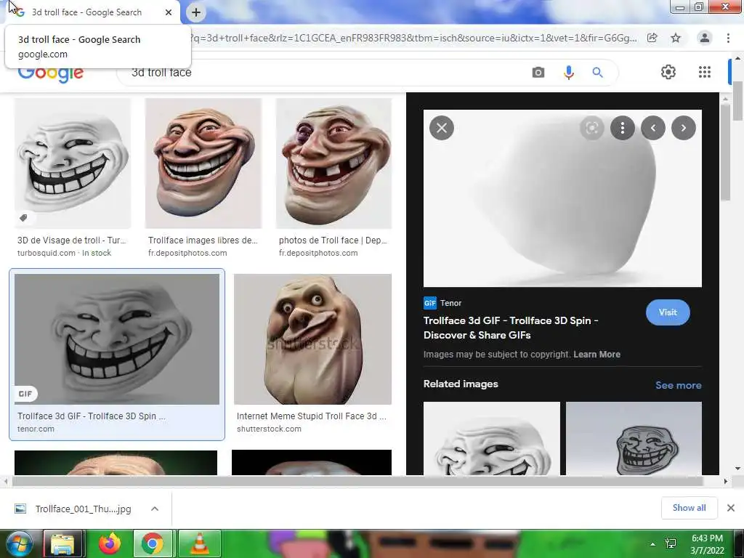This screenshot has width=744, height=558.
Task: Click 'turbosquid.com · In stock' source text
Action: [x=64, y=253]
